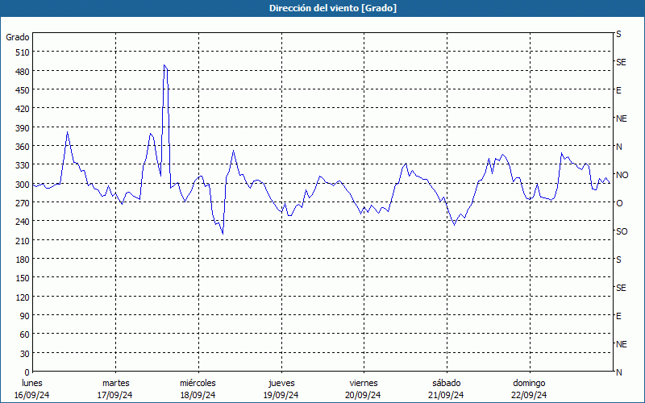This screenshot has height=403, width=645.
Task: Click the 120 y-axis value
Action: point(23,297)
